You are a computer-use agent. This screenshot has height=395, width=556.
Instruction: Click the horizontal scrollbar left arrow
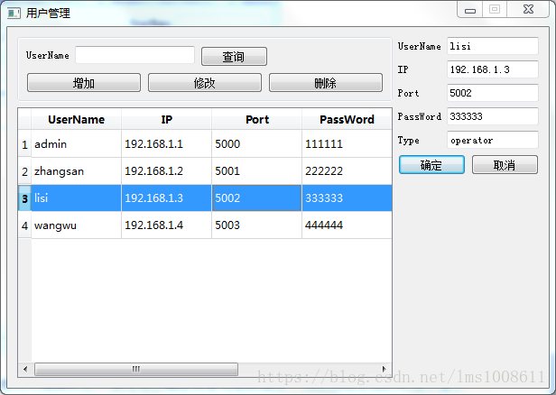tap(25, 369)
